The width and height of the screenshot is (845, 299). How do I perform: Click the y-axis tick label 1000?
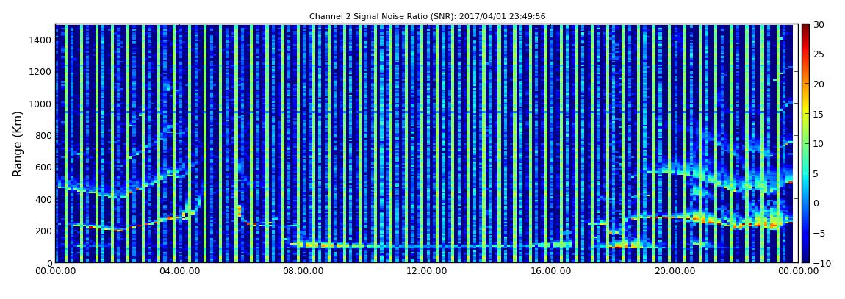(x=41, y=104)
